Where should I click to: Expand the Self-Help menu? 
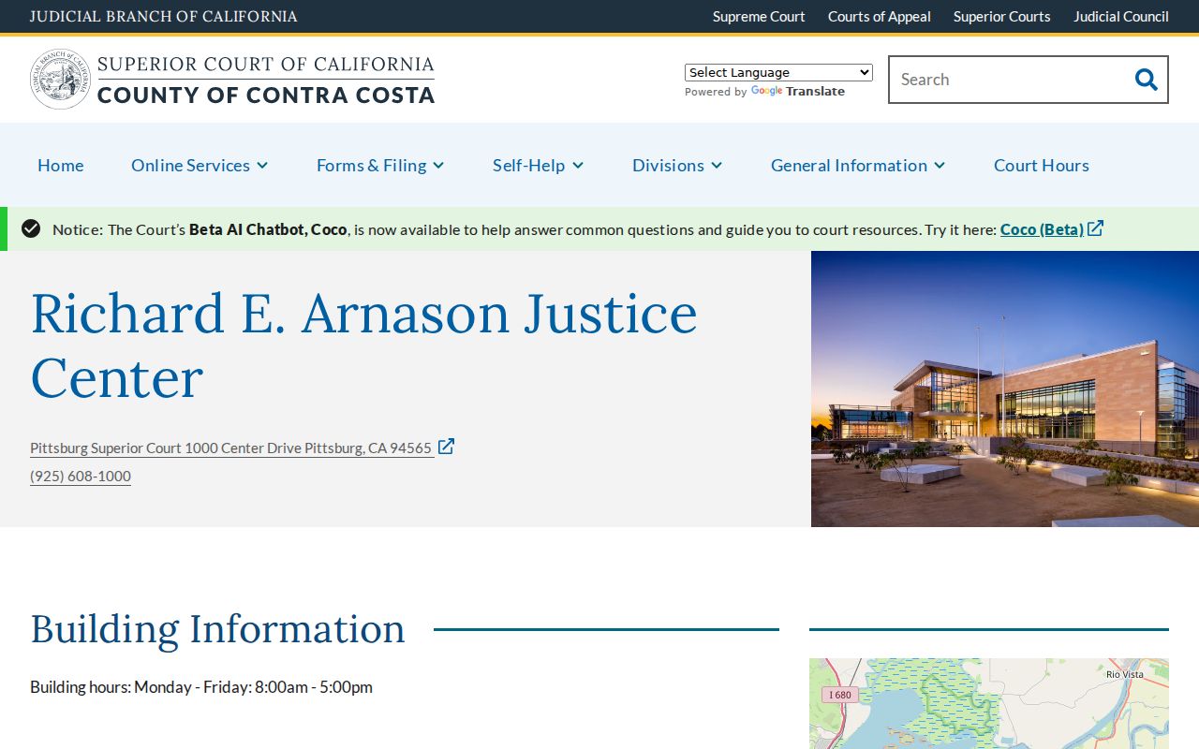pos(539,165)
